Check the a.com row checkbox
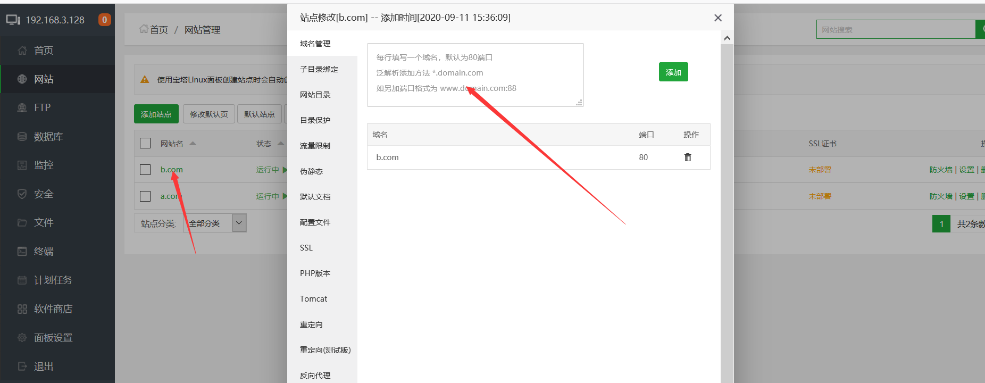Viewport: 985px width, 383px height. pyautogui.click(x=145, y=196)
